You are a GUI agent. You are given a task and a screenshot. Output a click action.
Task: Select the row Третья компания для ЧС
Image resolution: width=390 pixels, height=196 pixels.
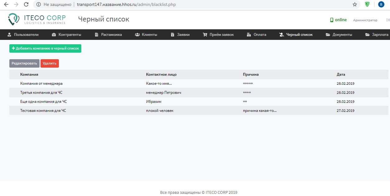tap(199, 93)
